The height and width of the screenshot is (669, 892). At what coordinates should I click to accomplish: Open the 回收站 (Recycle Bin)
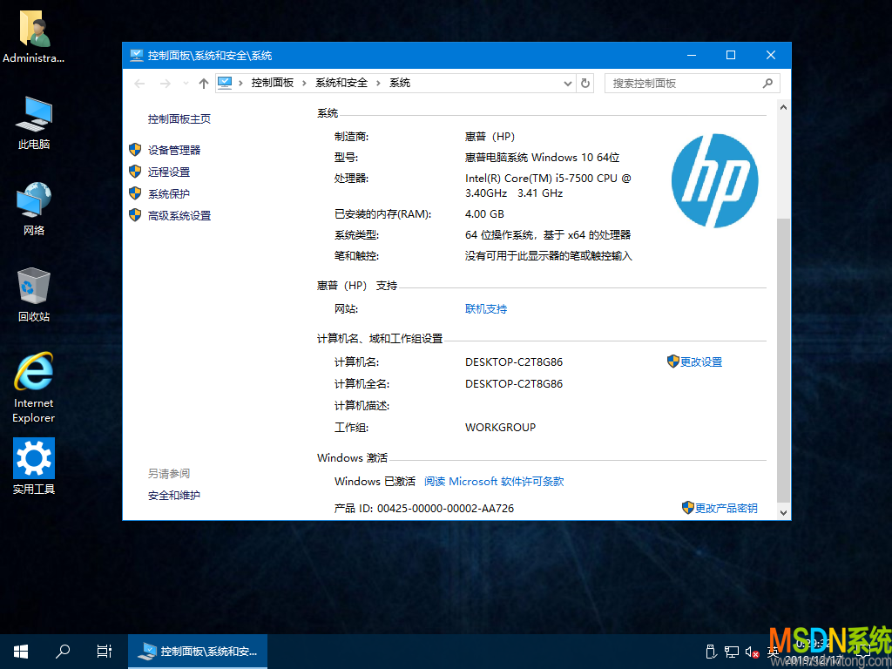[33, 290]
